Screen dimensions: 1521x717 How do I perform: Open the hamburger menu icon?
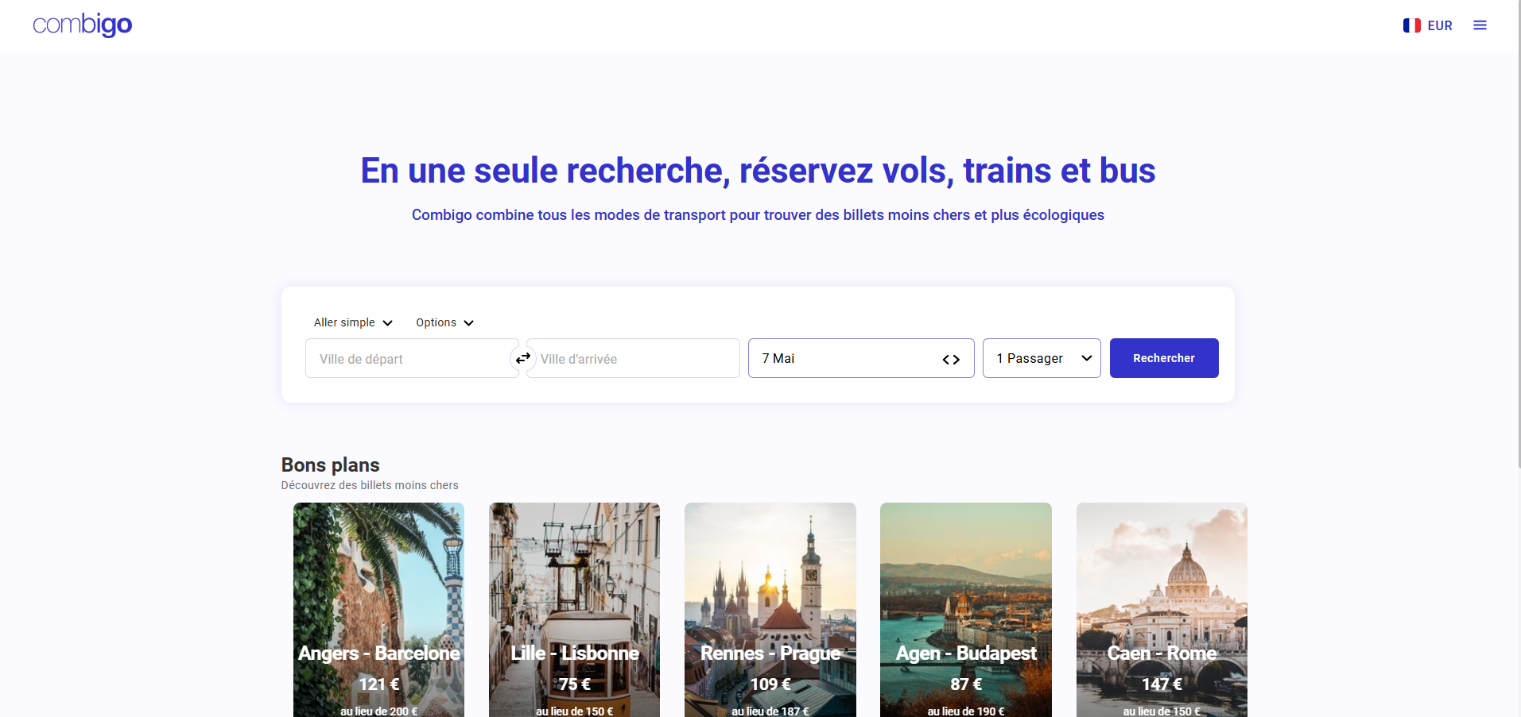(x=1480, y=25)
